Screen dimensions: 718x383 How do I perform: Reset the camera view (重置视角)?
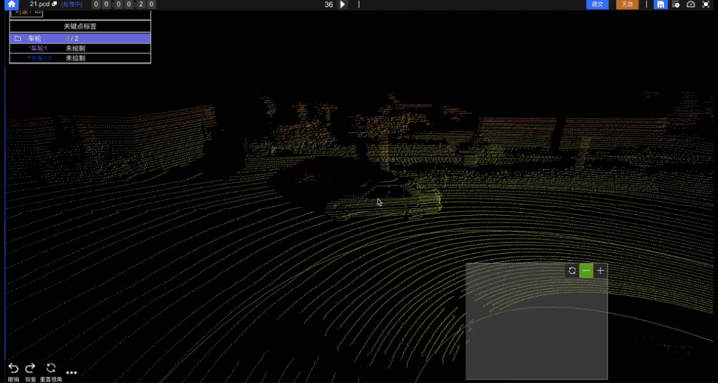coord(51,368)
